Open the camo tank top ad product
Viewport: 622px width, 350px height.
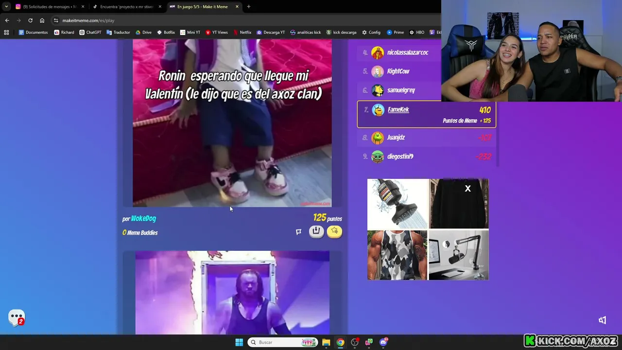pyautogui.click(x=397, y=255)
